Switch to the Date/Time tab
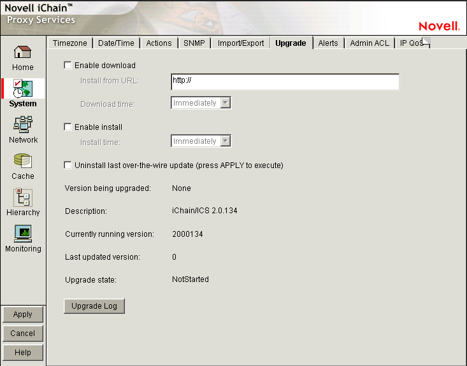The image size is (467, 366). [116, 43]
